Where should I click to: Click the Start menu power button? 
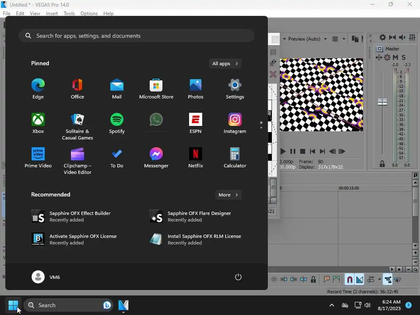[238, 277]
